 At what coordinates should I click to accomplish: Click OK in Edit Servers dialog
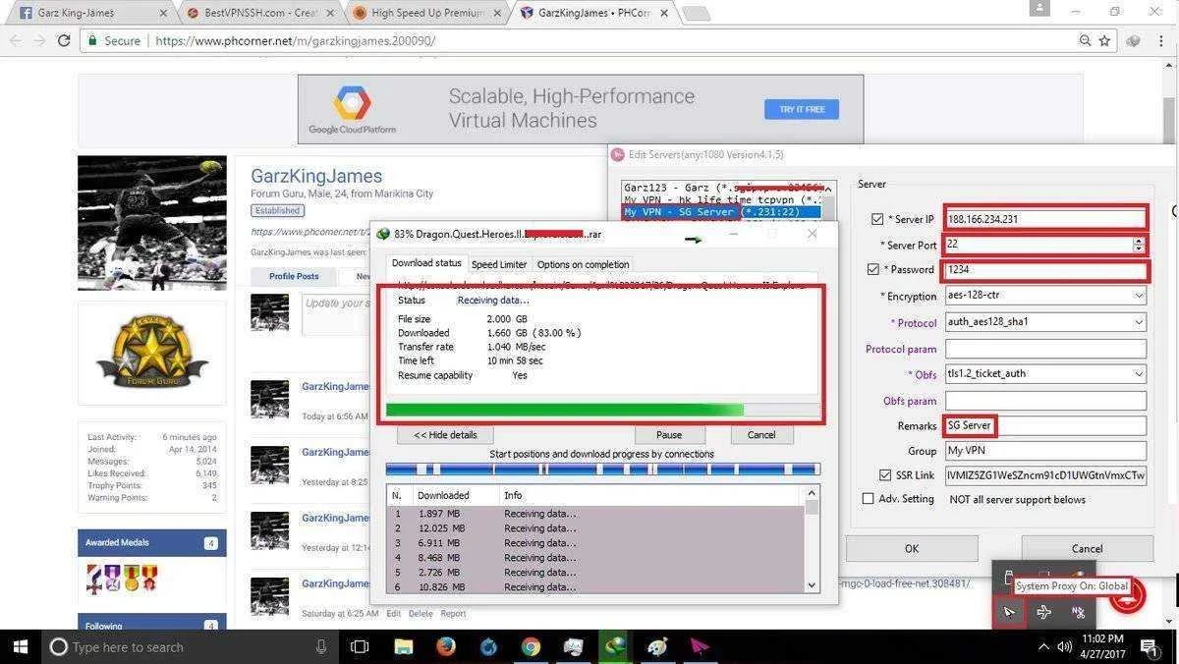(912, 549)
